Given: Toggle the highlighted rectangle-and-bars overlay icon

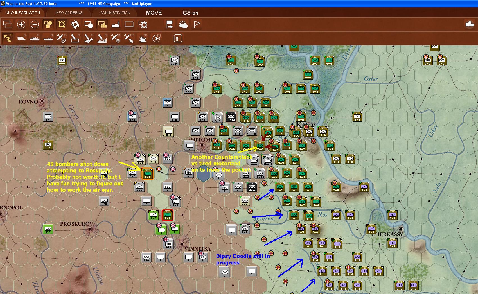Looking at the screenshot, I should (x=102, y=24).
